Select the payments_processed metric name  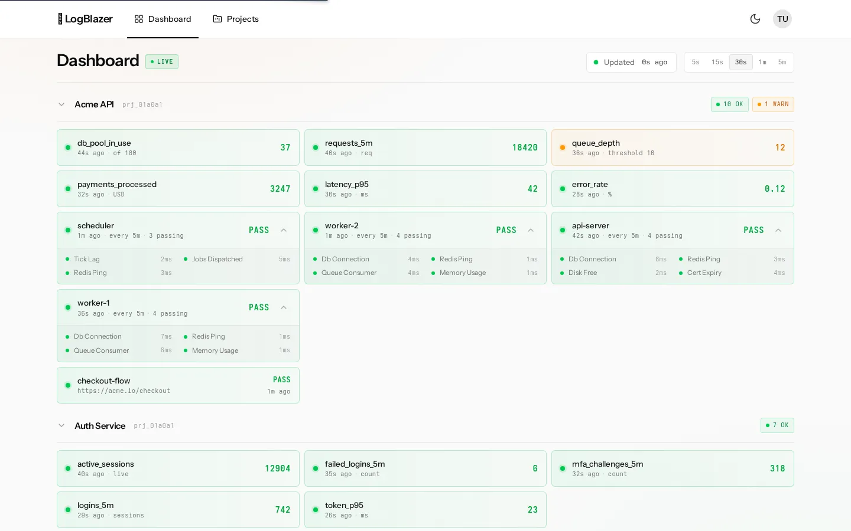coord(117,184)
